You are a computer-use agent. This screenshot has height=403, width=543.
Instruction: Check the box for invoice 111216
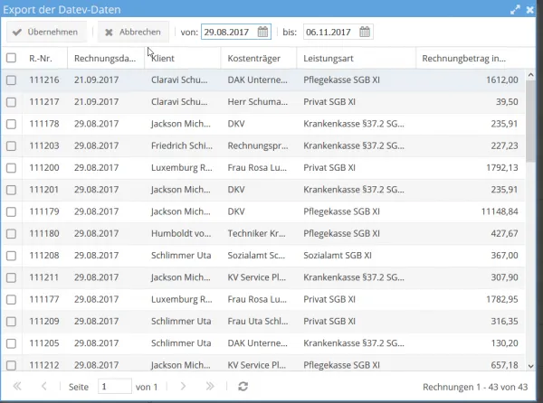[x=11, y=80]
